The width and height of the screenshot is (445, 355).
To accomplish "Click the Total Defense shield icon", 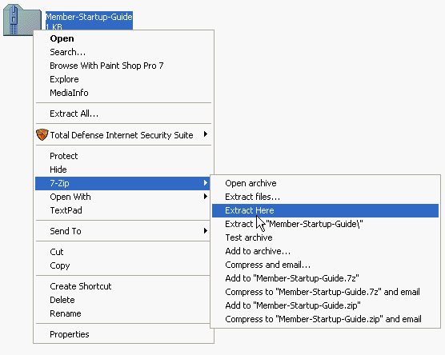I will click(x=42, y=134).
